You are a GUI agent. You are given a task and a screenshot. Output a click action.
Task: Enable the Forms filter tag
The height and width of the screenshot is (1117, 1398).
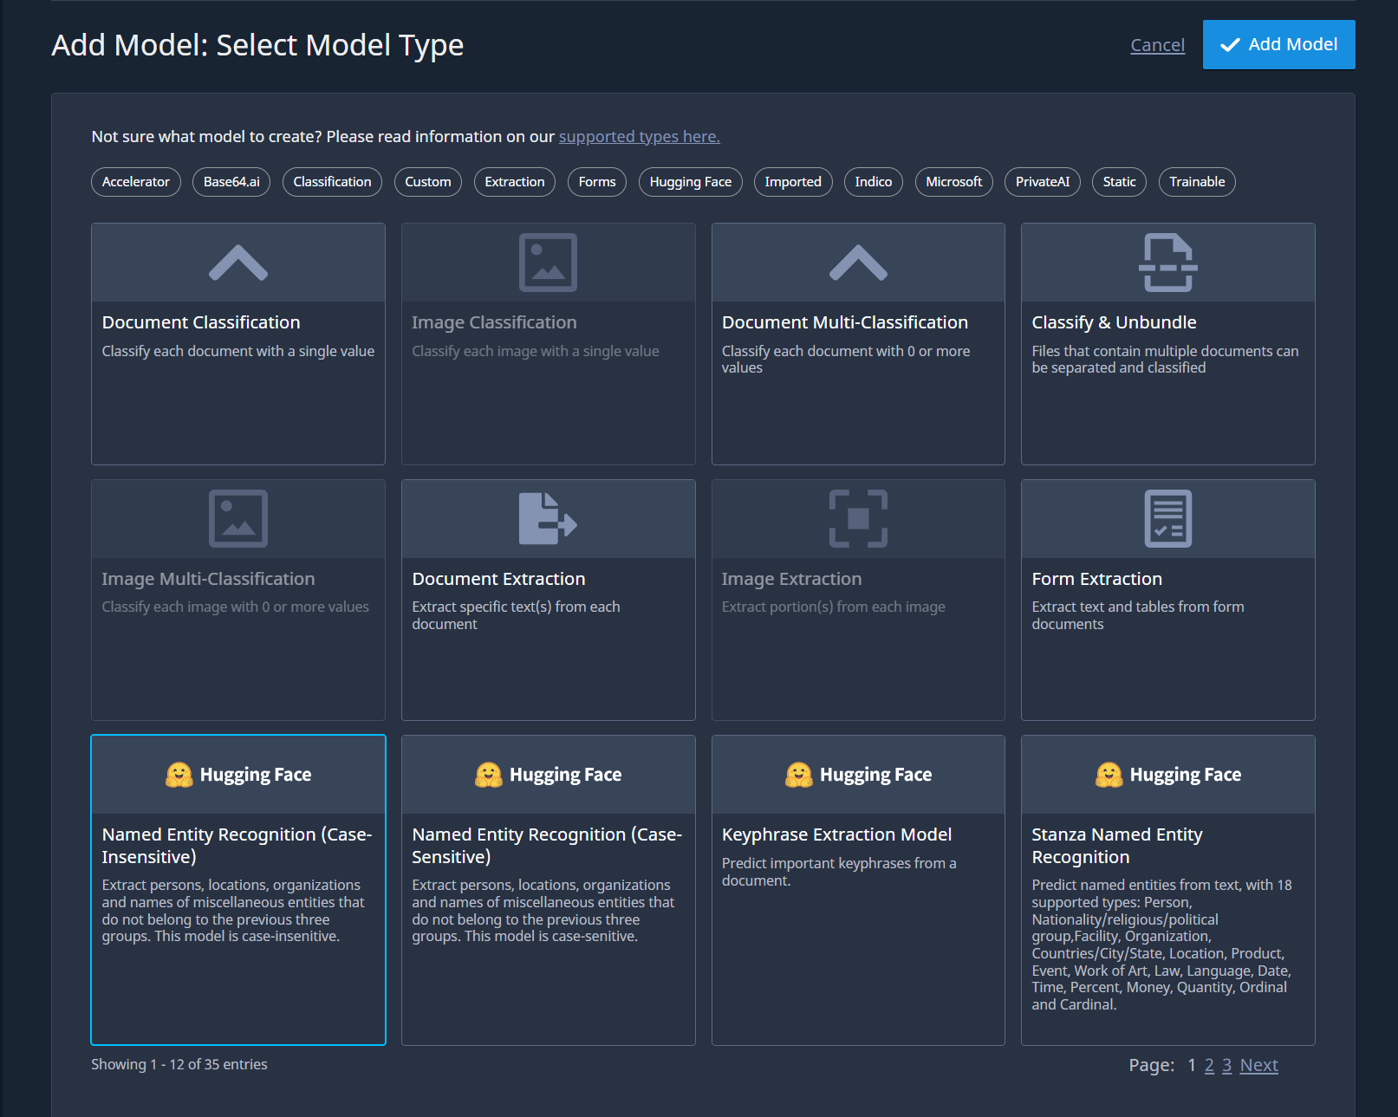597,182
